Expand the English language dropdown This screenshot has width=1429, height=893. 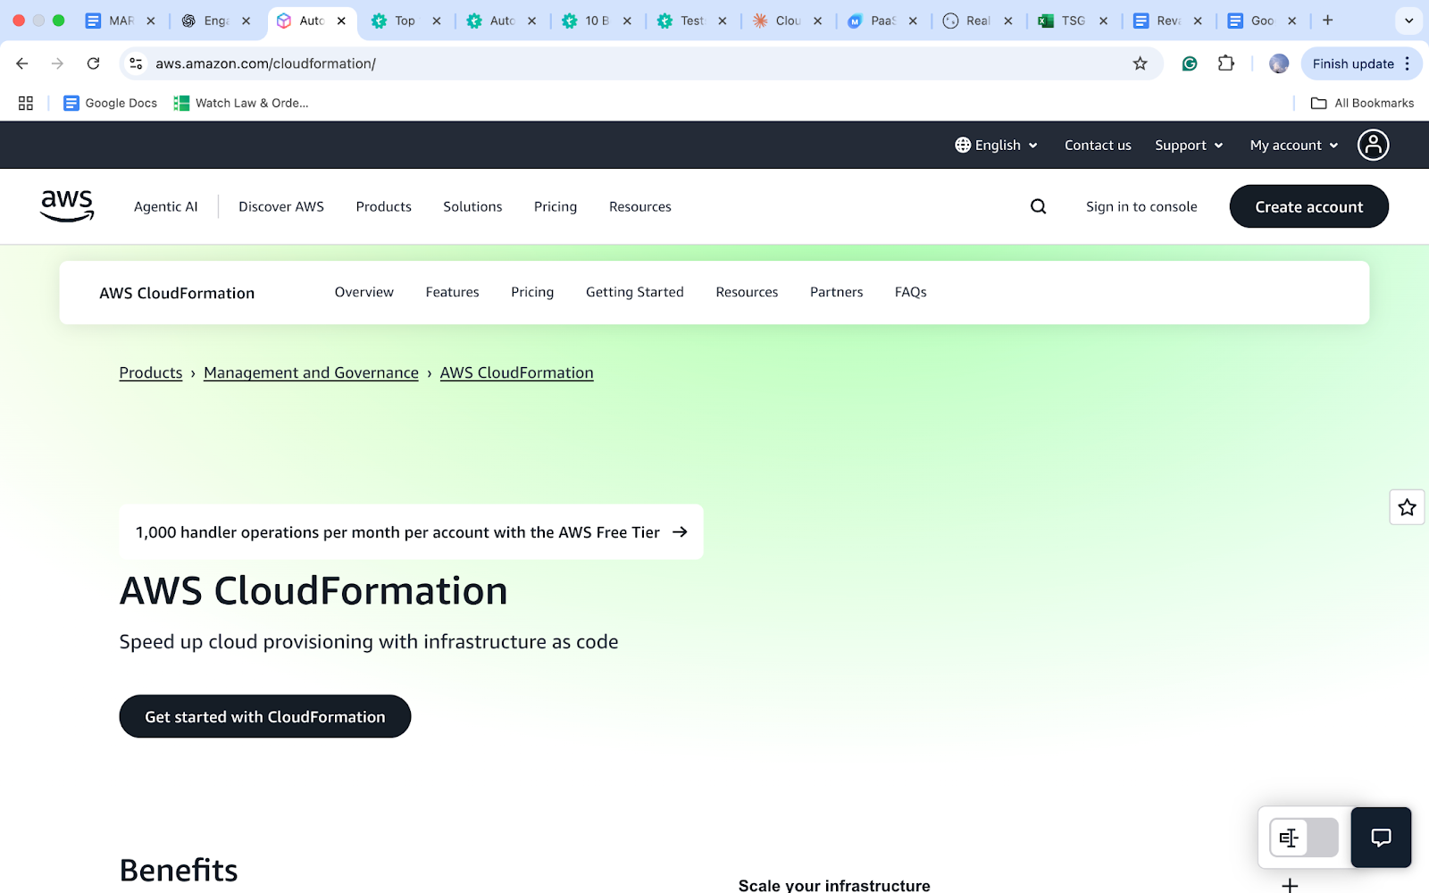tap(996, 145)
